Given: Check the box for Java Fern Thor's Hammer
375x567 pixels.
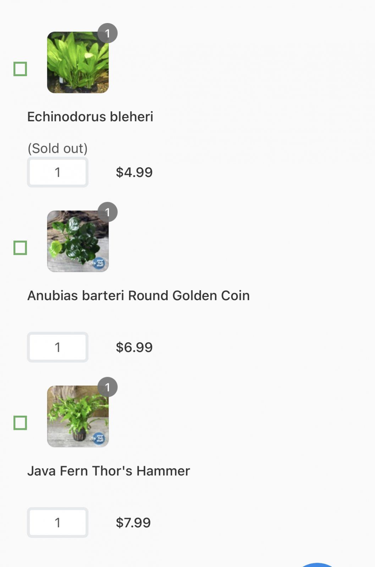Looking at the screenshot, I should coord(20,423).
